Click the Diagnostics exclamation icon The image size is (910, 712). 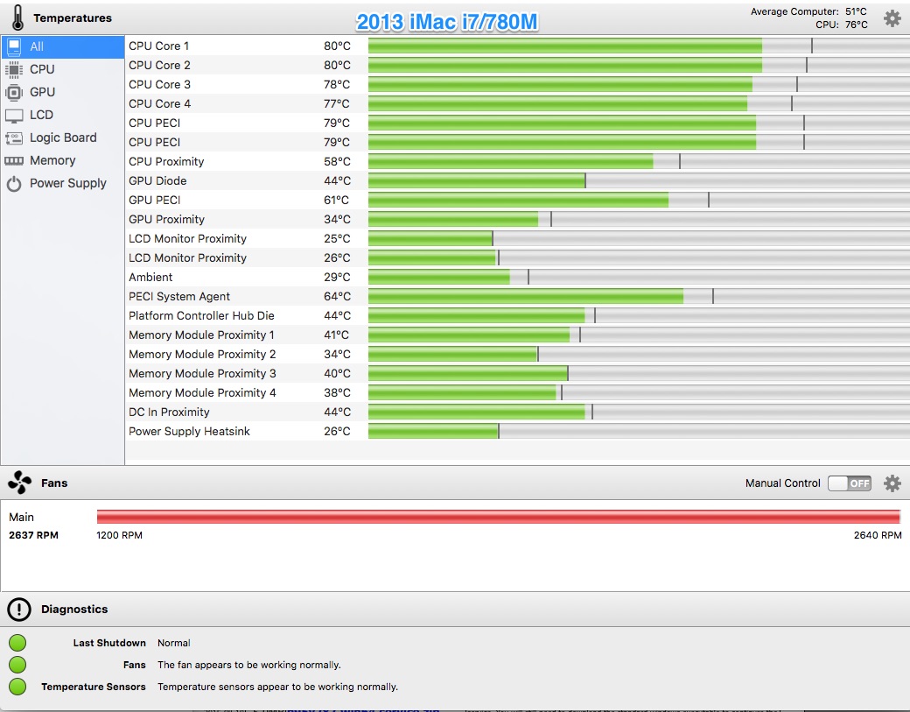(19, 610)
